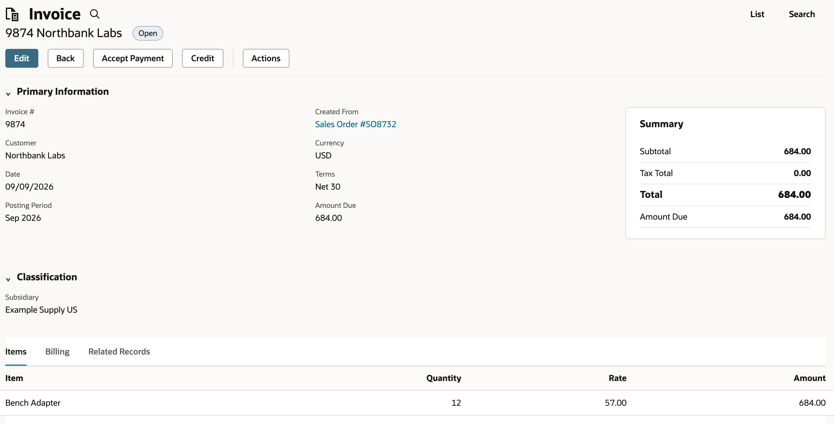
Task: Click the rate value 57.00
Action: coord(615,403)
